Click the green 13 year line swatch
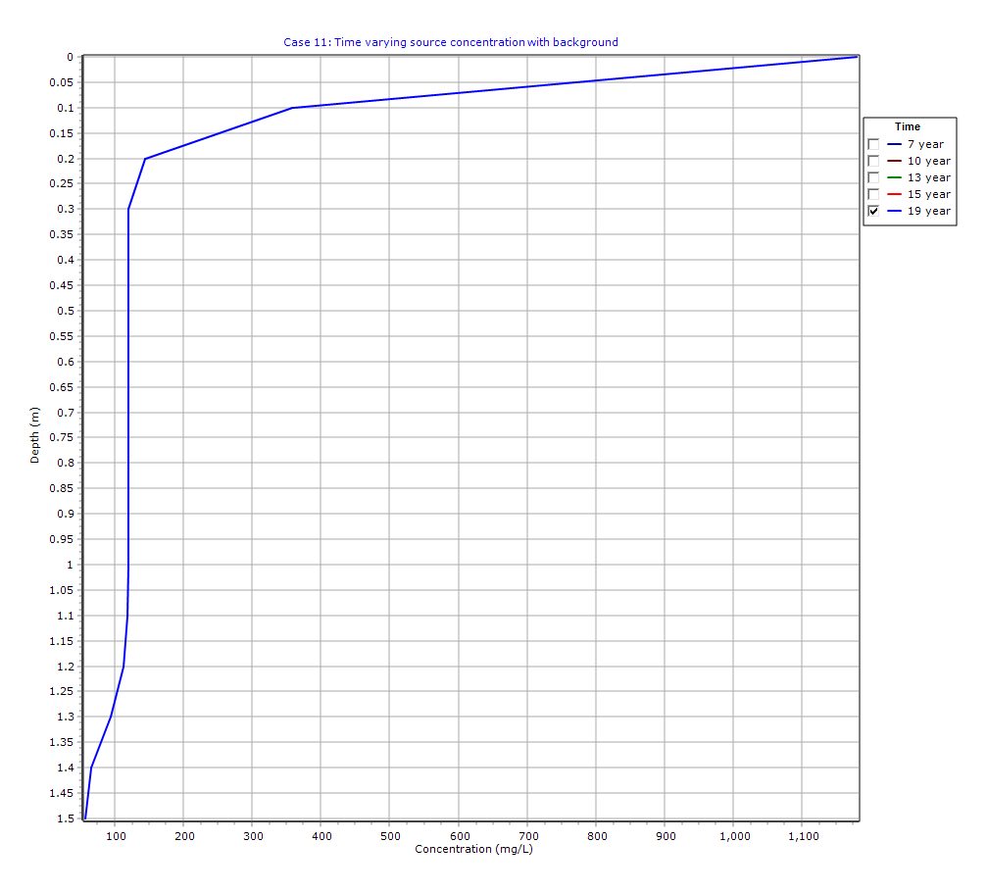 click(x=894, y=177)
